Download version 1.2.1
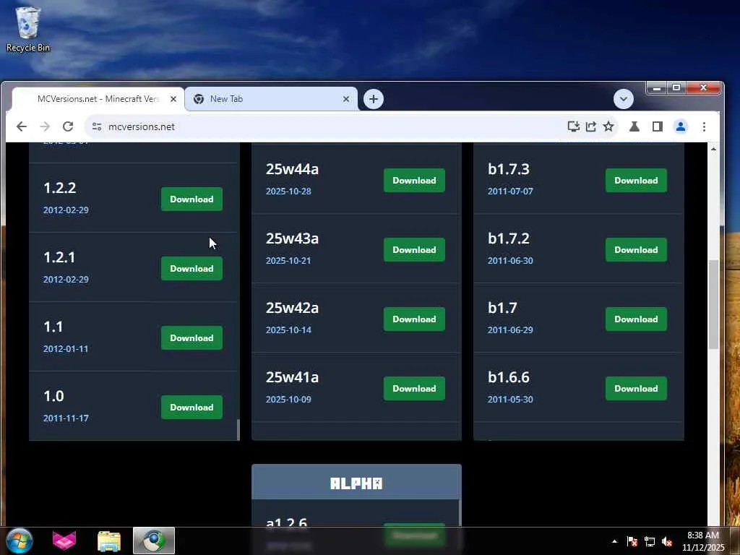 point(192,269)
